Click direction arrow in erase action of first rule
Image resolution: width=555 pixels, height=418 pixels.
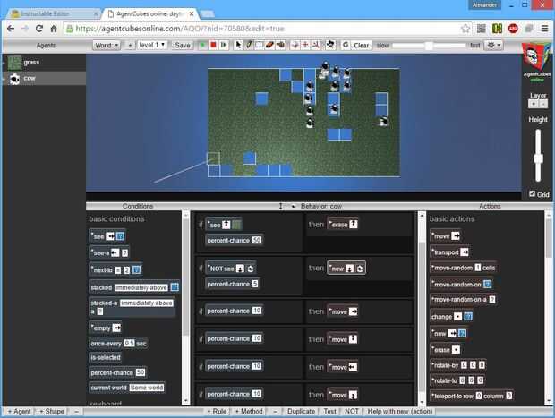click(x=354, y=225)
